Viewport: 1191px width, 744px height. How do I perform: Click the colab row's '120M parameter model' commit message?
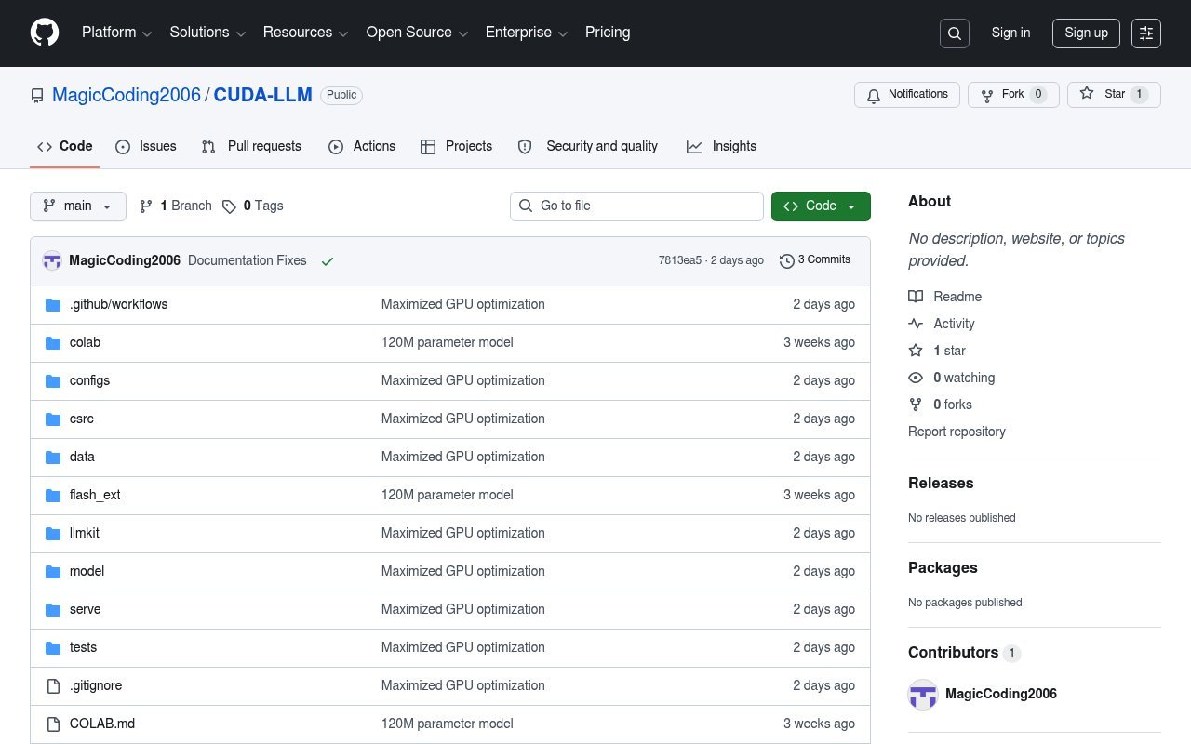pos(448,342)
